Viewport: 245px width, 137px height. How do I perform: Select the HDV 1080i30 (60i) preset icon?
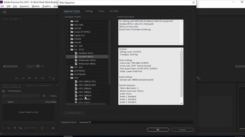(x=76, y=85)
